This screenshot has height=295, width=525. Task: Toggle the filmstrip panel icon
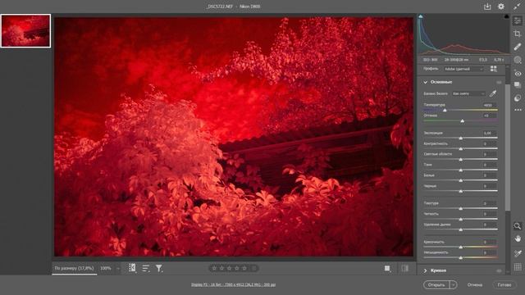(132, 268)
